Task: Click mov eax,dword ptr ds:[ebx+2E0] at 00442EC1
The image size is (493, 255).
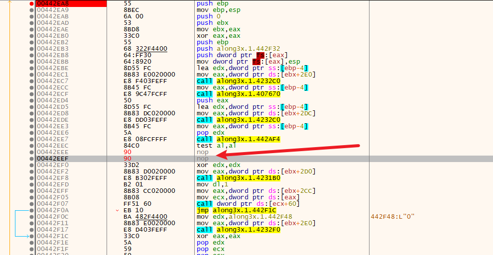Action: 256,75
